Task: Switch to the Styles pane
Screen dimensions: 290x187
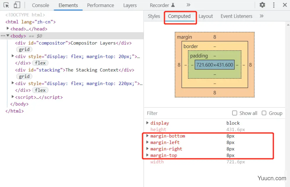Action: 154,16
